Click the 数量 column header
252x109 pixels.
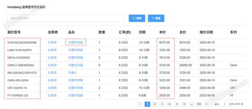click(102, 32)
